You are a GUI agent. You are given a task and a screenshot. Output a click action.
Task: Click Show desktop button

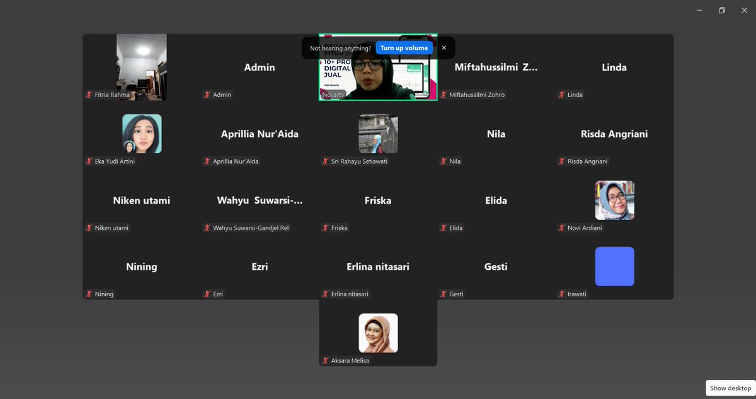coord(730,388)
